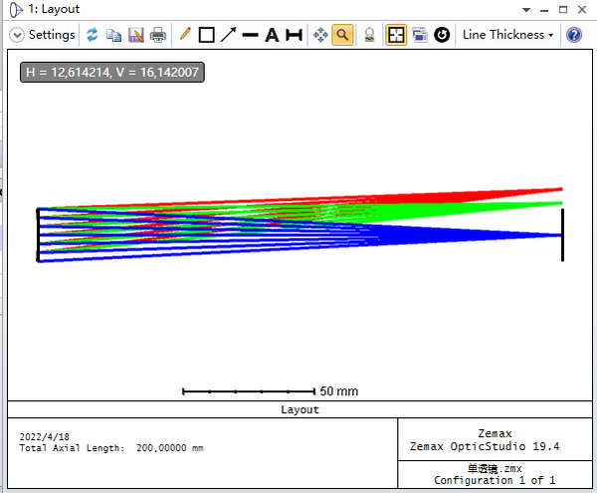Close the Layout window
Viewport: 597px width, 493px height.
pos(582,10)
